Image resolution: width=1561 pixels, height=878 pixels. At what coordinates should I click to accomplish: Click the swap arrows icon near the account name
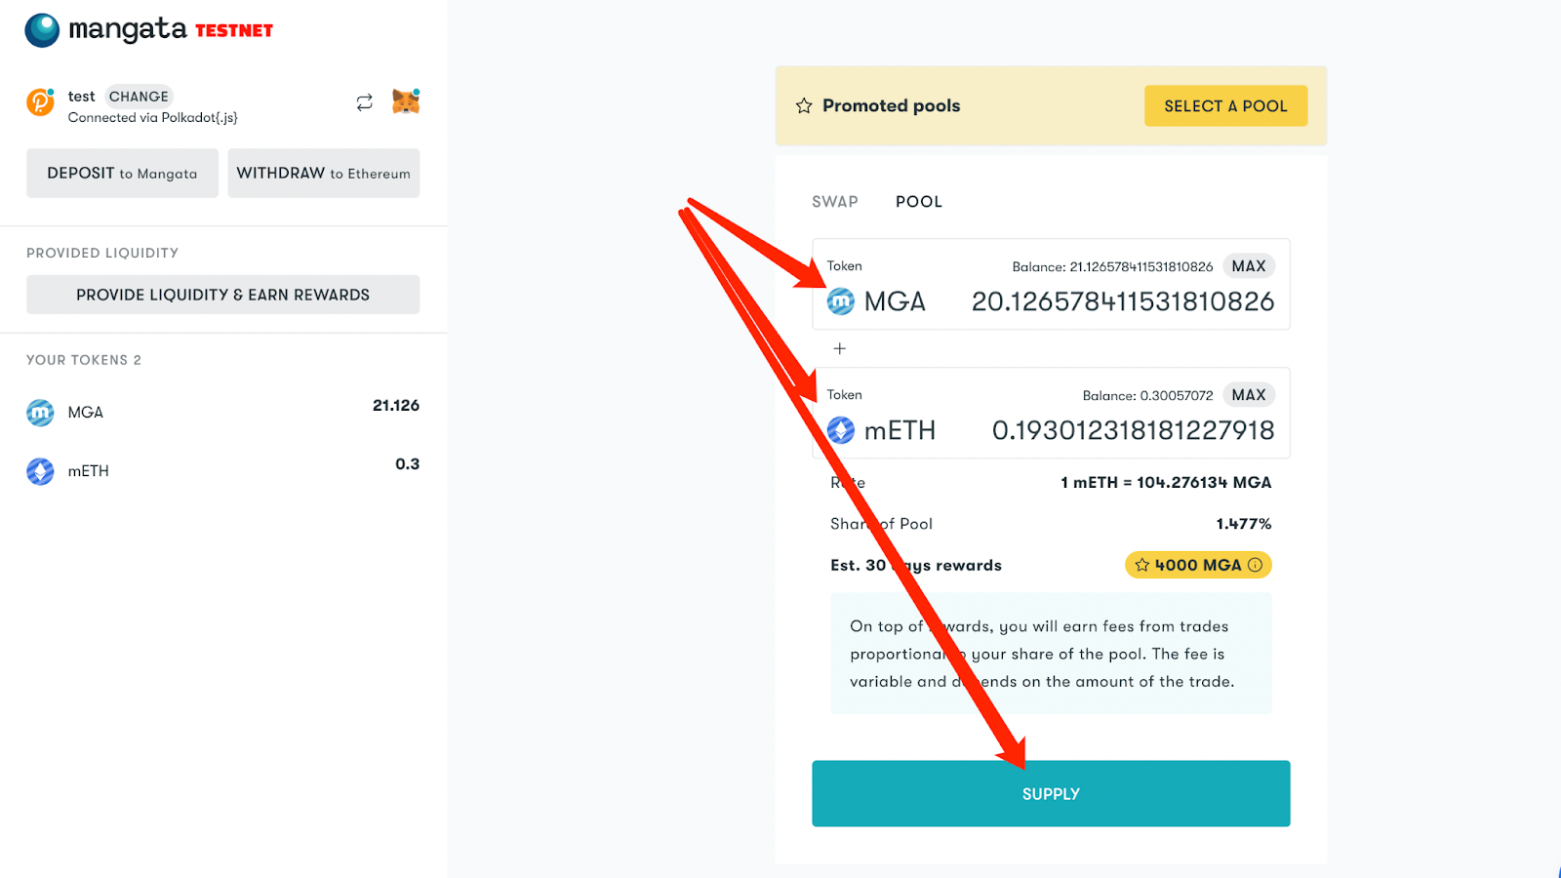[x=364, y=102]
